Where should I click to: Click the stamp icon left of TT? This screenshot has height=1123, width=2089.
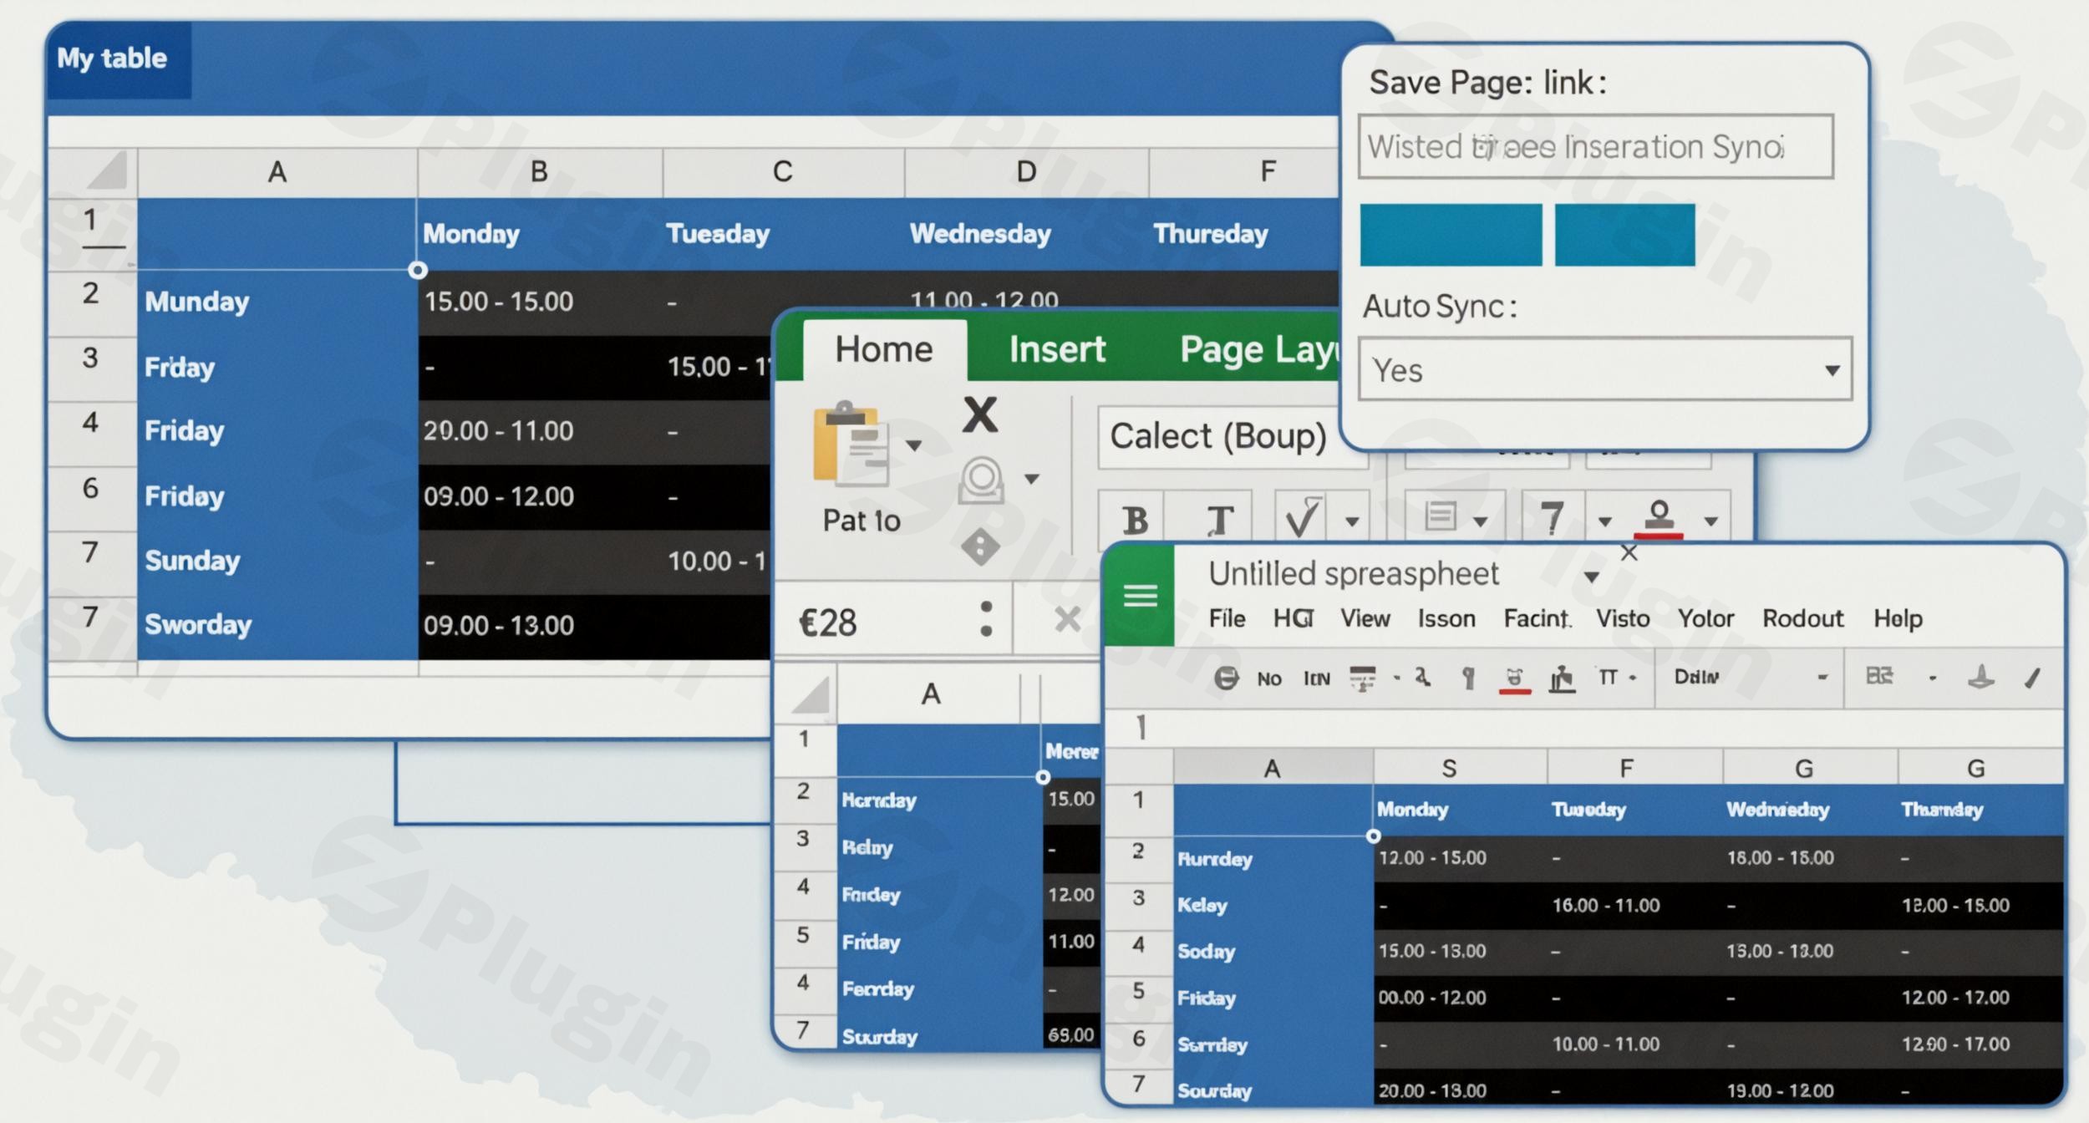(1562, 679)
